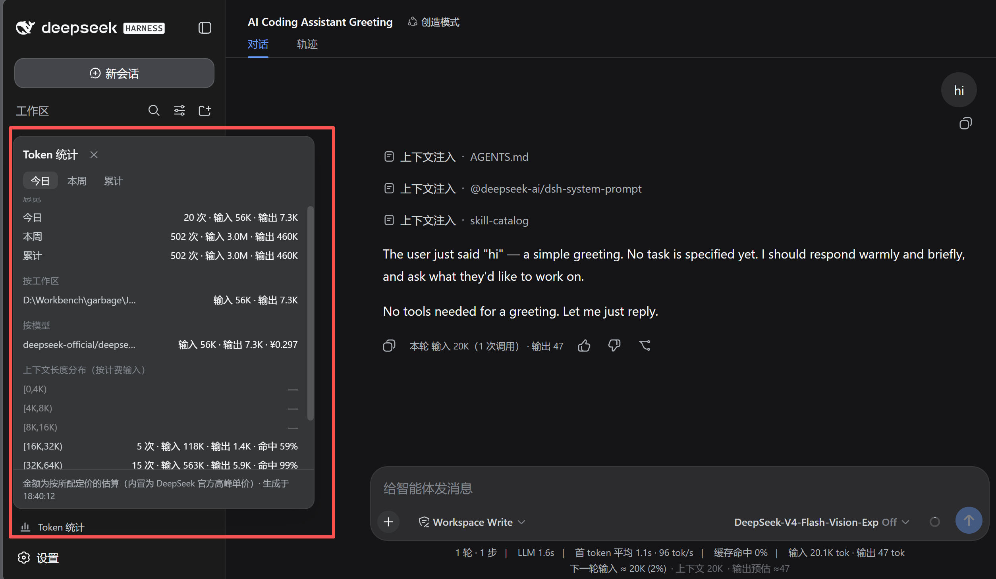
Task: Click the HARNESS badge
Action: (x=144, y=28)
